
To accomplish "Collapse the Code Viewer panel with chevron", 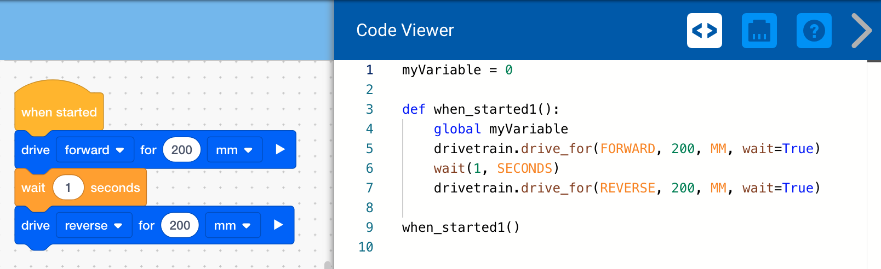I will (862, 31).
